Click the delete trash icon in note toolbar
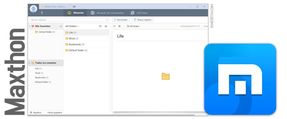This screenshot has width=287, height=119. coord(119,26)
